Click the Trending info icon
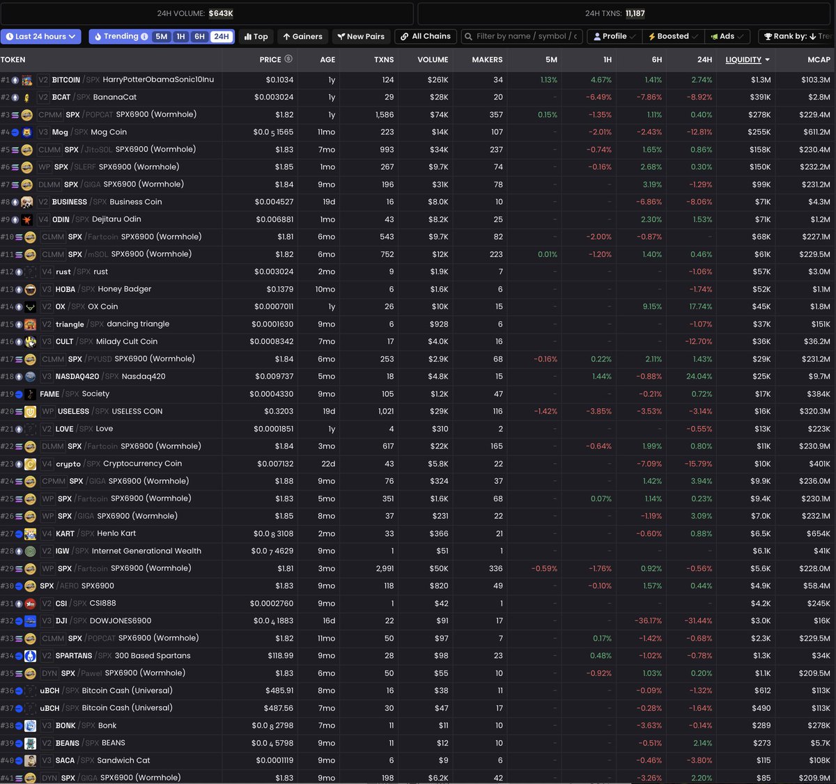The width and height of the screenshot is (836, 784). coord(144,36)
